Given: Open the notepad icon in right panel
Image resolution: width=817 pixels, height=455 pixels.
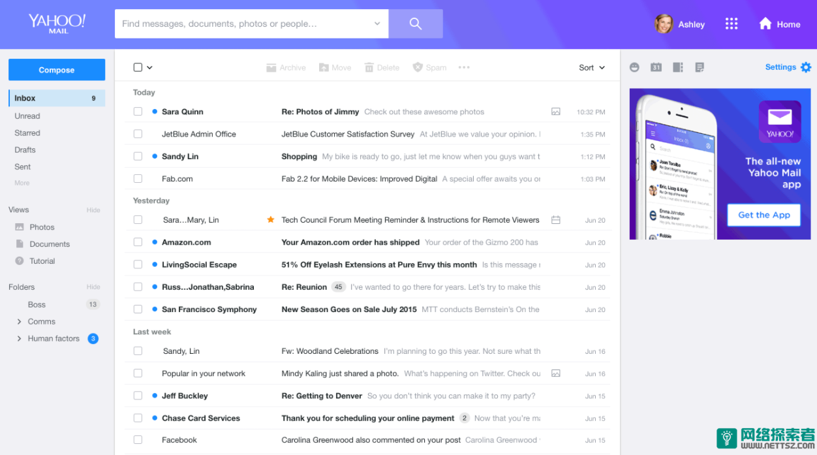Looking at the screenshot, I should tap(700, 67).
